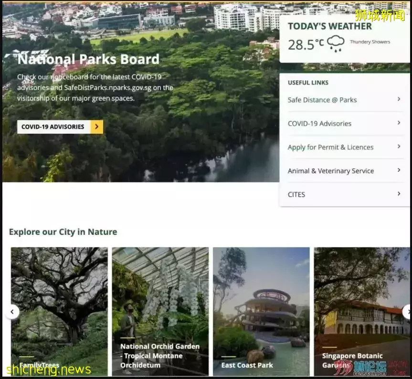Click the thundery showers cloud icon
This screenshot has width=412, height=379.
tap(336, 43)
